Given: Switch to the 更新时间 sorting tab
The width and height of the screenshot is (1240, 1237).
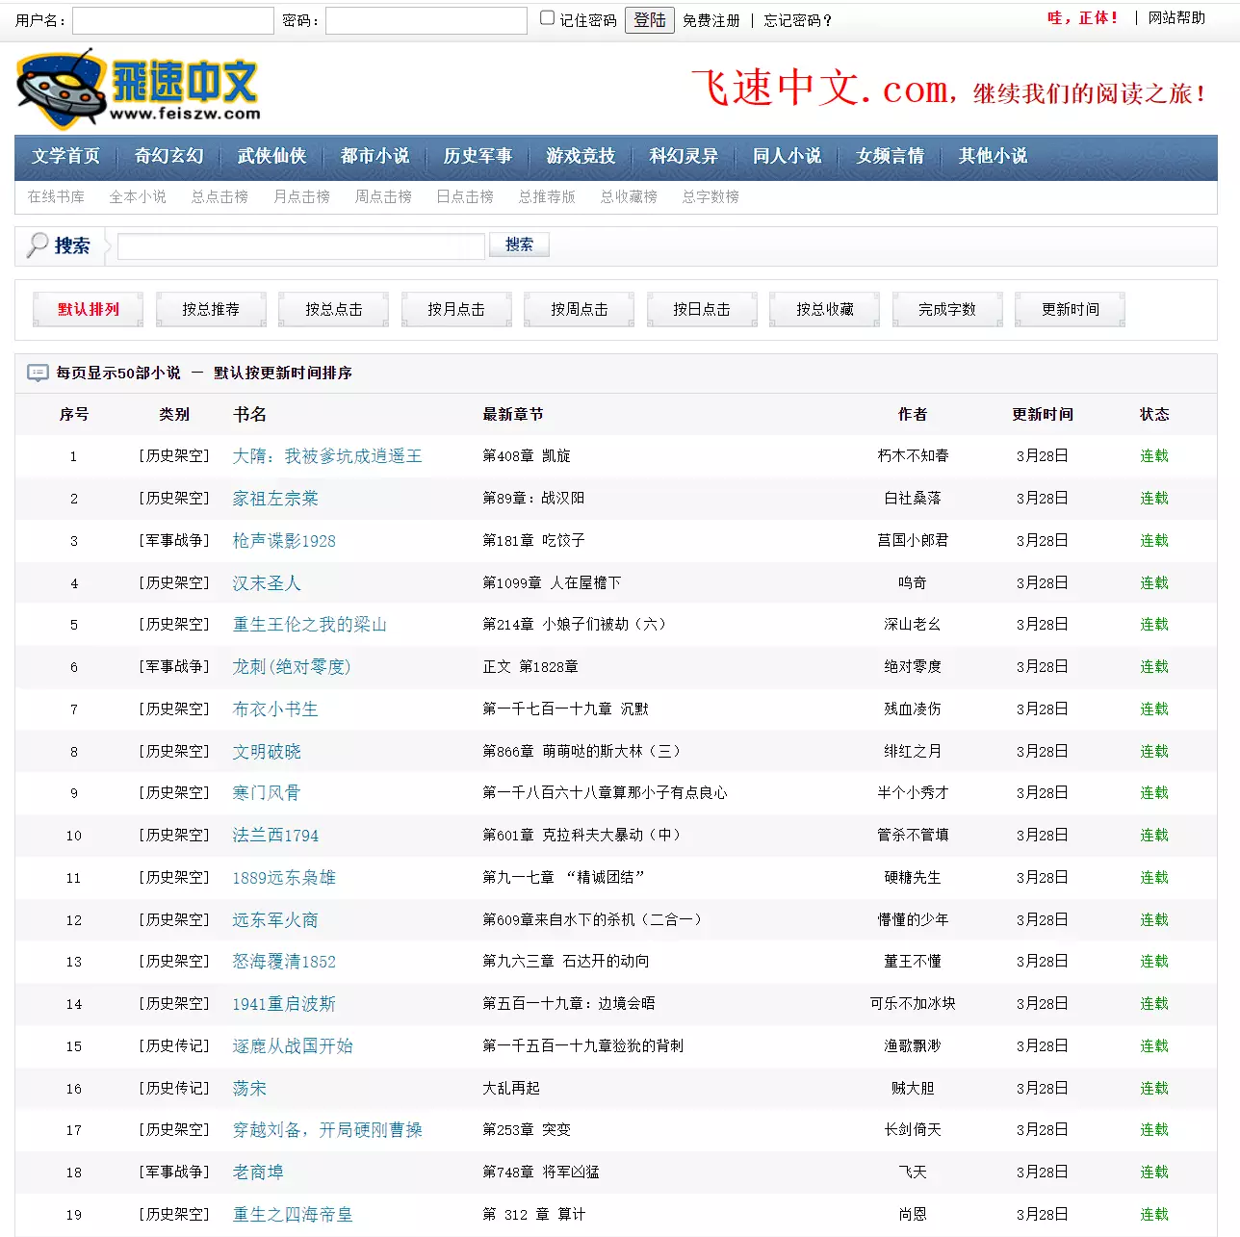Looking at the screenshot, I should (x=1070, y=309).
